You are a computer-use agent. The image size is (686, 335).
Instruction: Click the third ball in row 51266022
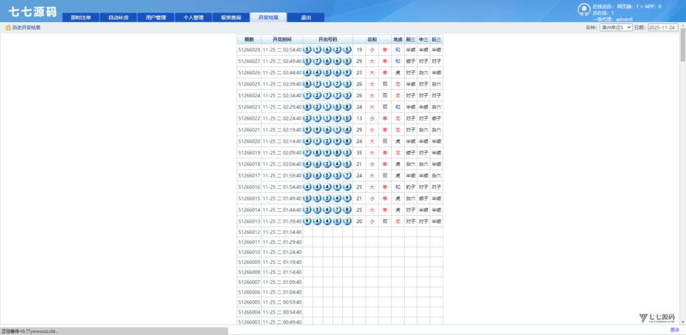coord(327,118)
